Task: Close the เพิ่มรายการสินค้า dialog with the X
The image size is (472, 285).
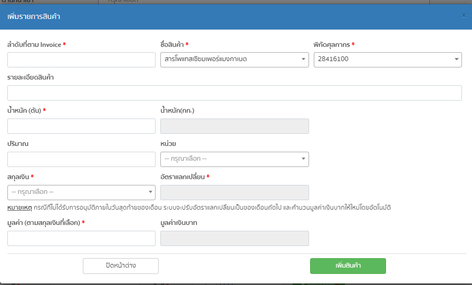Action: [x=464, y=16]
